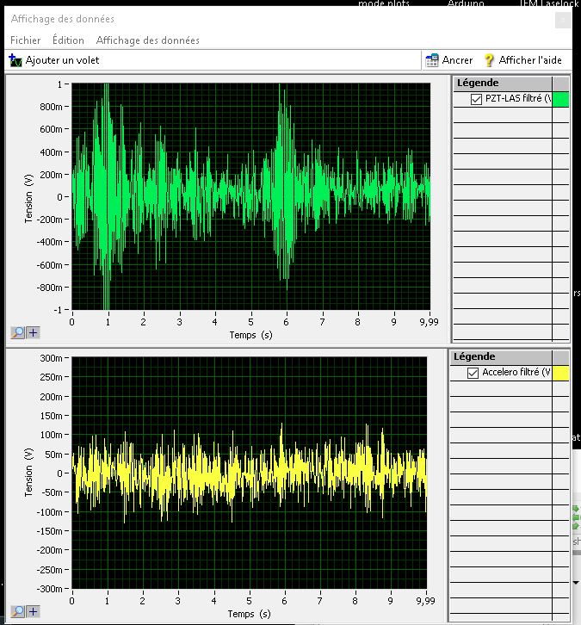Click the scroll down arrow at right edge

click(x=575, y=583)
